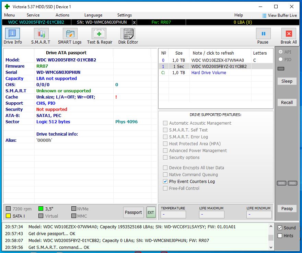The height and width of the screenshot is (253, 302).
Task: Click the '0 LBA (0)' status text
Action: click(x=243, y=22)
